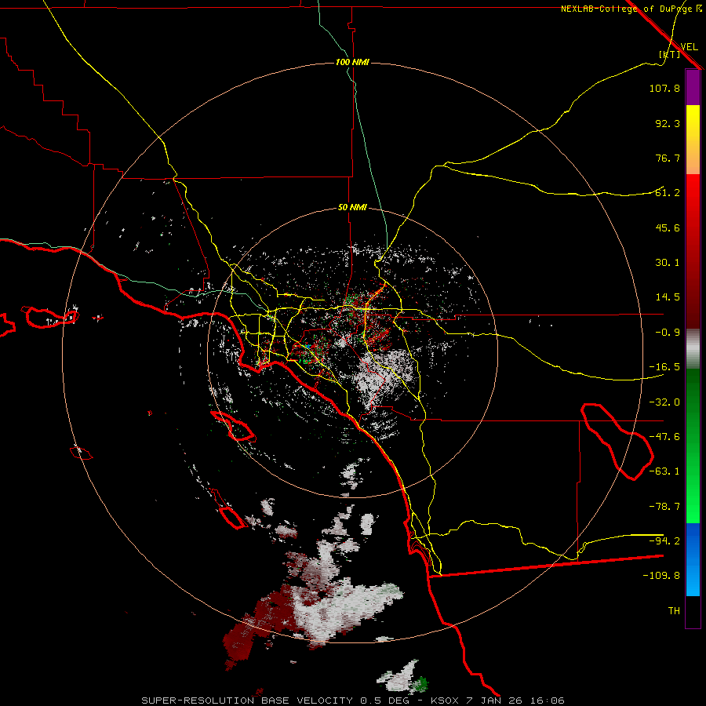Click the -16.5 velocity scale value
The height and width of the screenshot is (706, 706).
pos(664,367)
